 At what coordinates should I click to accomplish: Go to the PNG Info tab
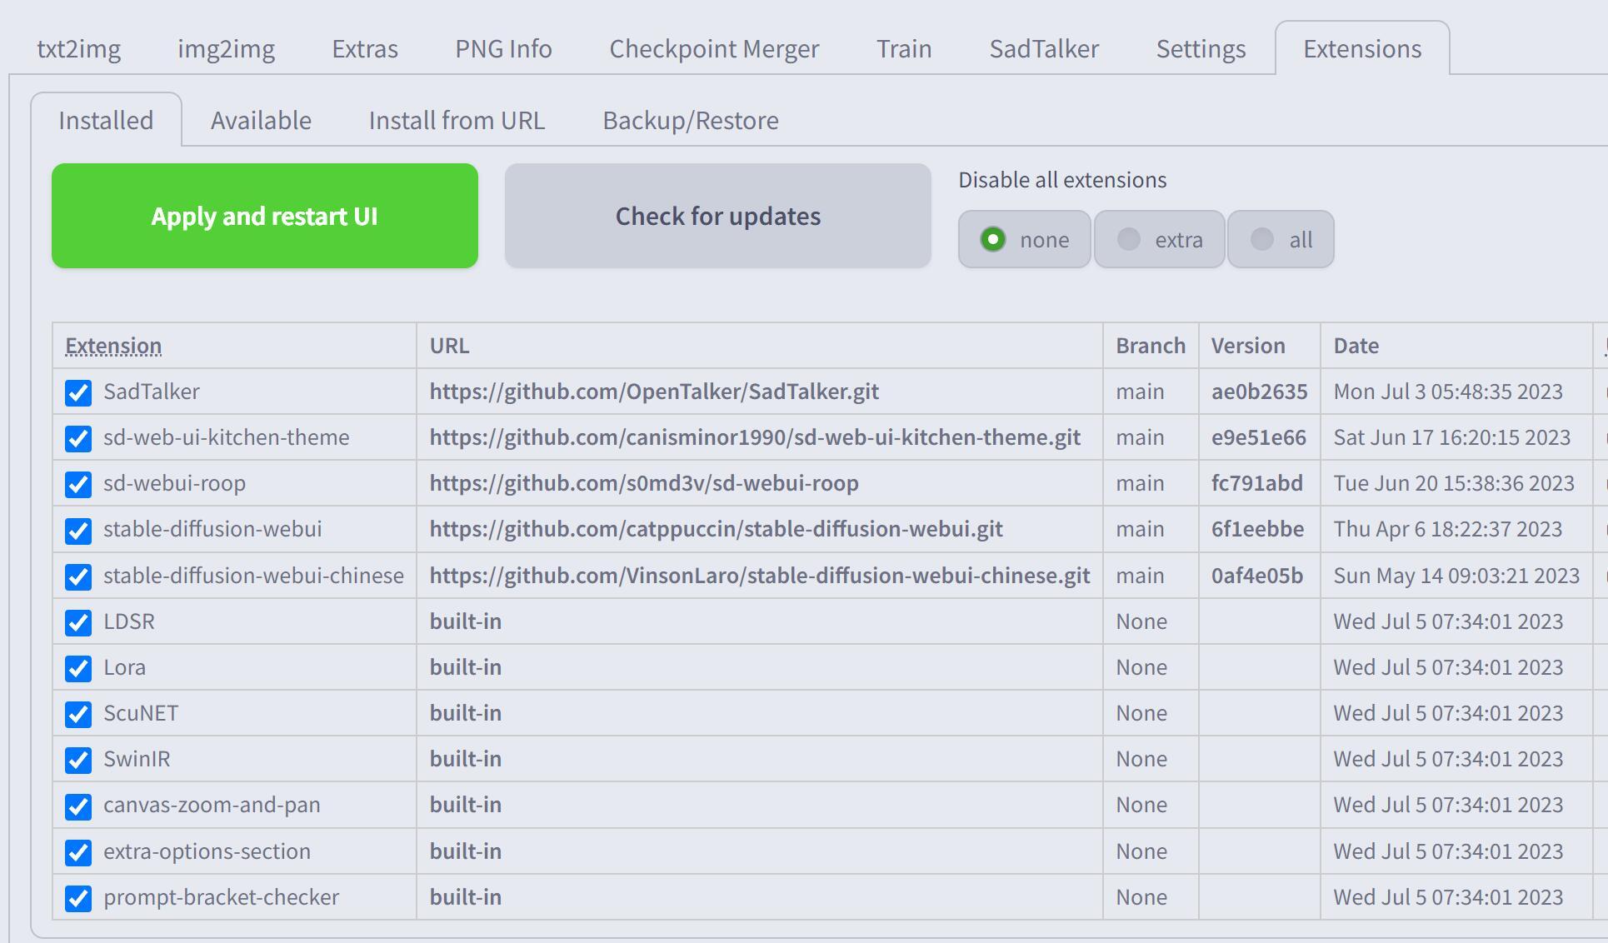tap(503, 48)
